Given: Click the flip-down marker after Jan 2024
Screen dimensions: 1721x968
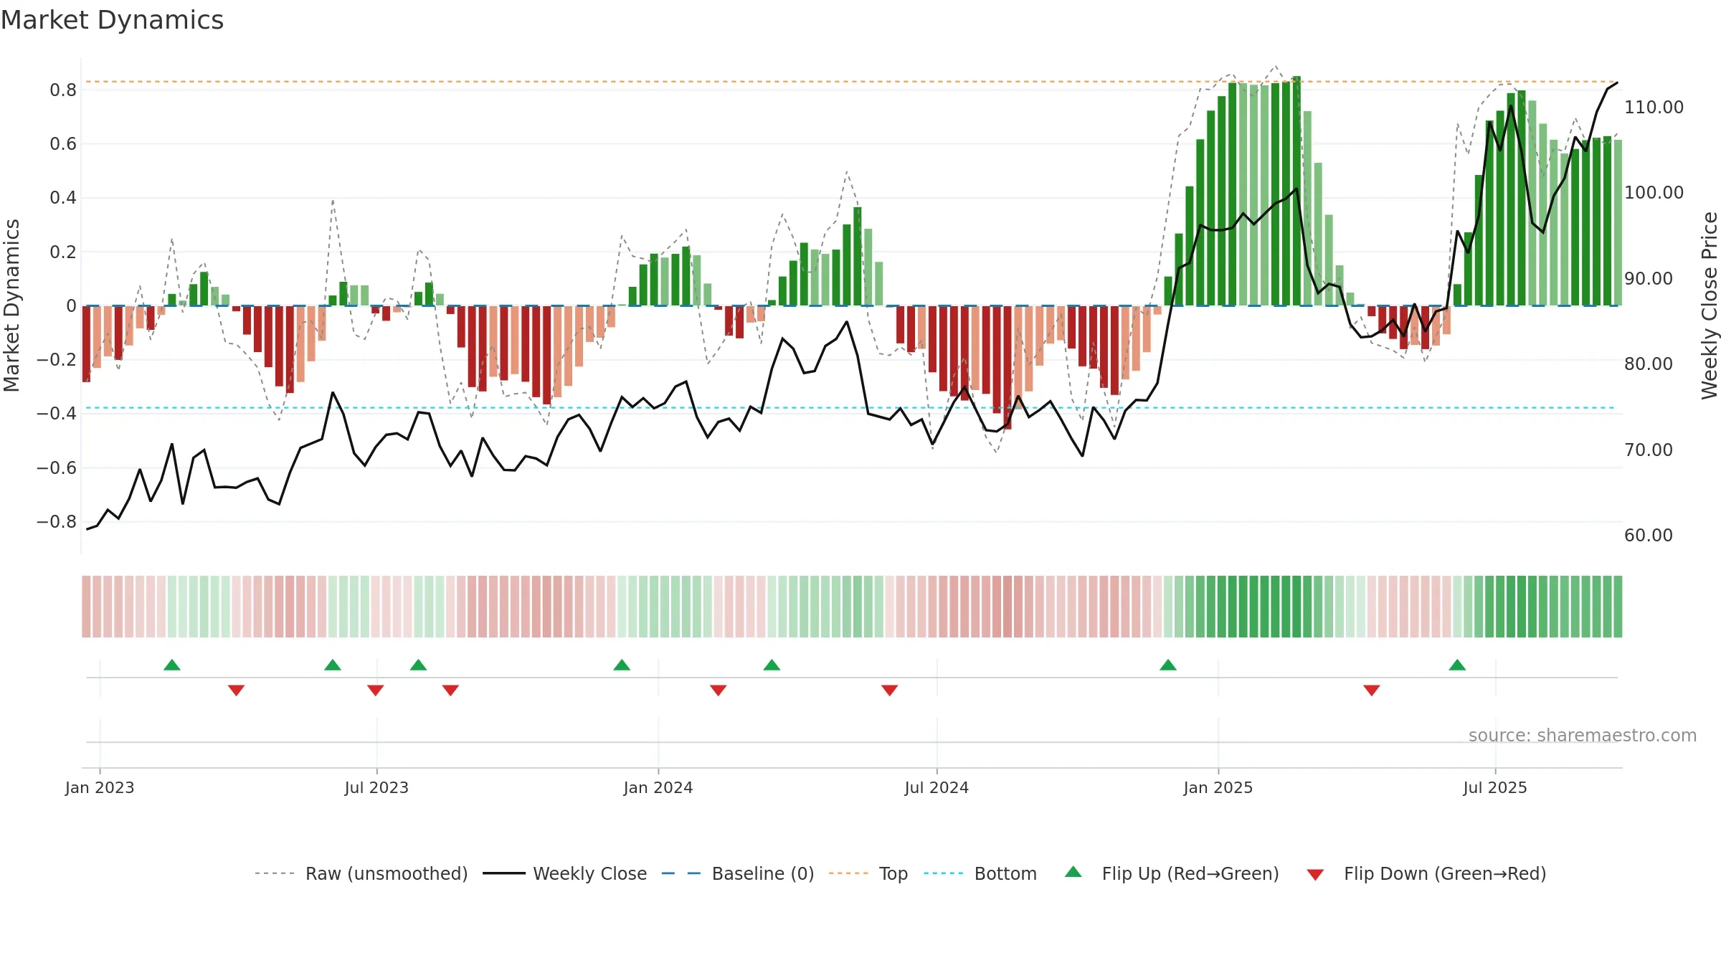Looking at the screenshot, I should [x=719, y=691].
